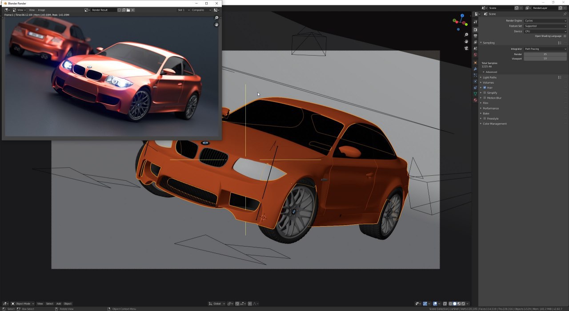Switch to material preview shading

coord(459,303)
